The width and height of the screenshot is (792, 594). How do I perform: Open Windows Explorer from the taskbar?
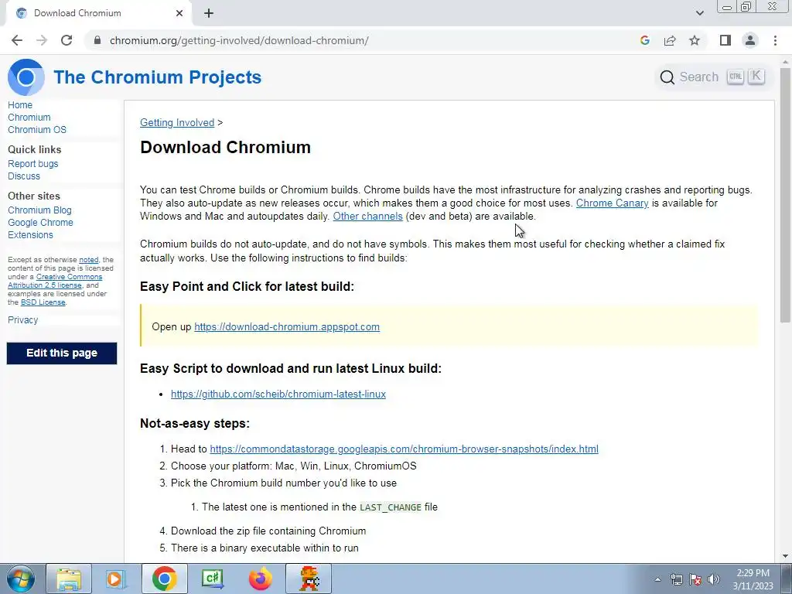[69, 579]
